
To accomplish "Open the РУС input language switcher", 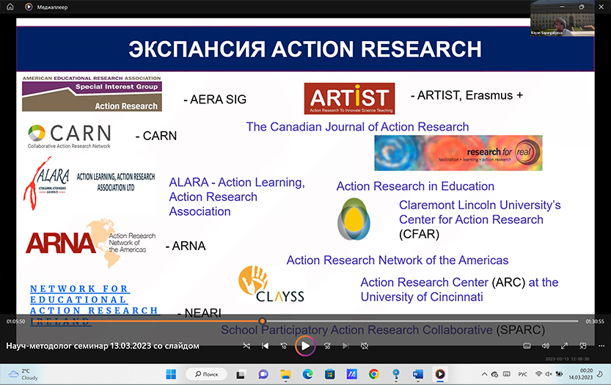I will coord(522,374).
